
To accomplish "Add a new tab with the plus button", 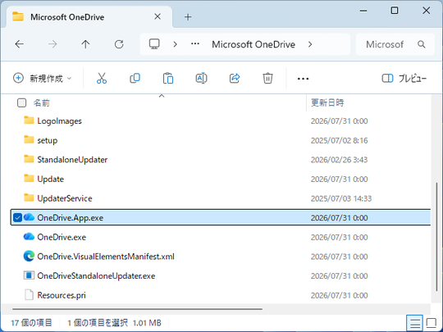I will coord(188,17).
